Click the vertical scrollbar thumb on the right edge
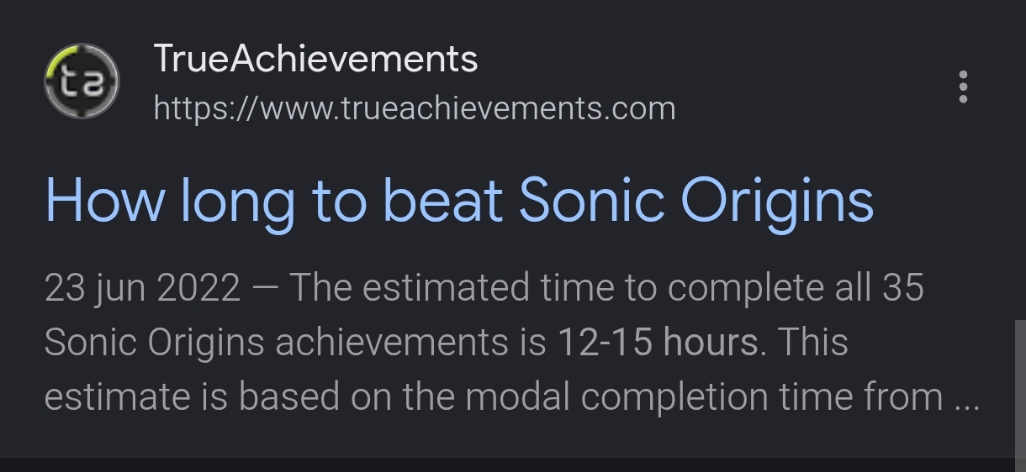This screenshot has height=472, width=1026. tap(1020, 387)
